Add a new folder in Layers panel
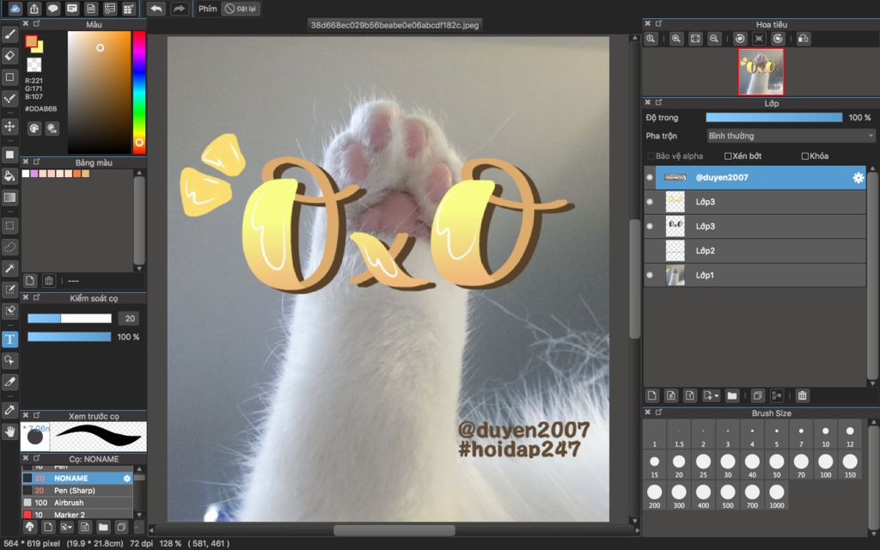 point(732,395)
